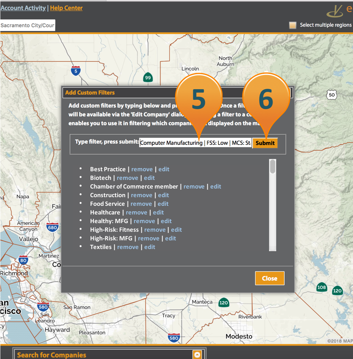This screenshot has height=359, width=353.
Task: Click the Hayward label on the map
Action: 57,330
